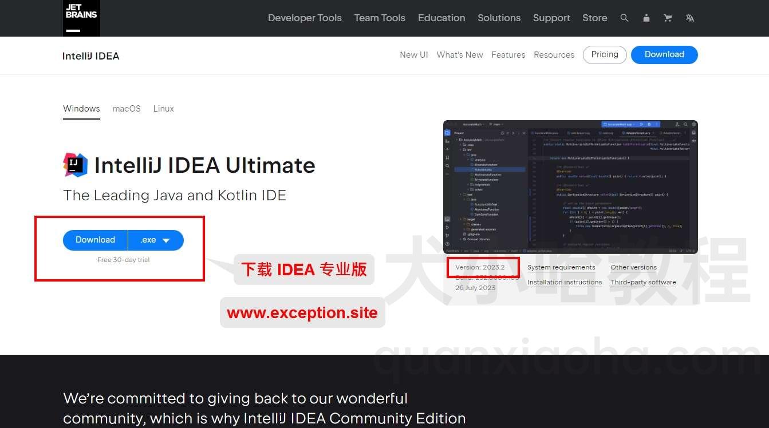The image size is (769, 428).
Task: Open the New UI page
Action: click(414, 55)
